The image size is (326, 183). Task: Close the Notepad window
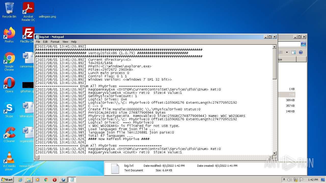tap(274, 37)
